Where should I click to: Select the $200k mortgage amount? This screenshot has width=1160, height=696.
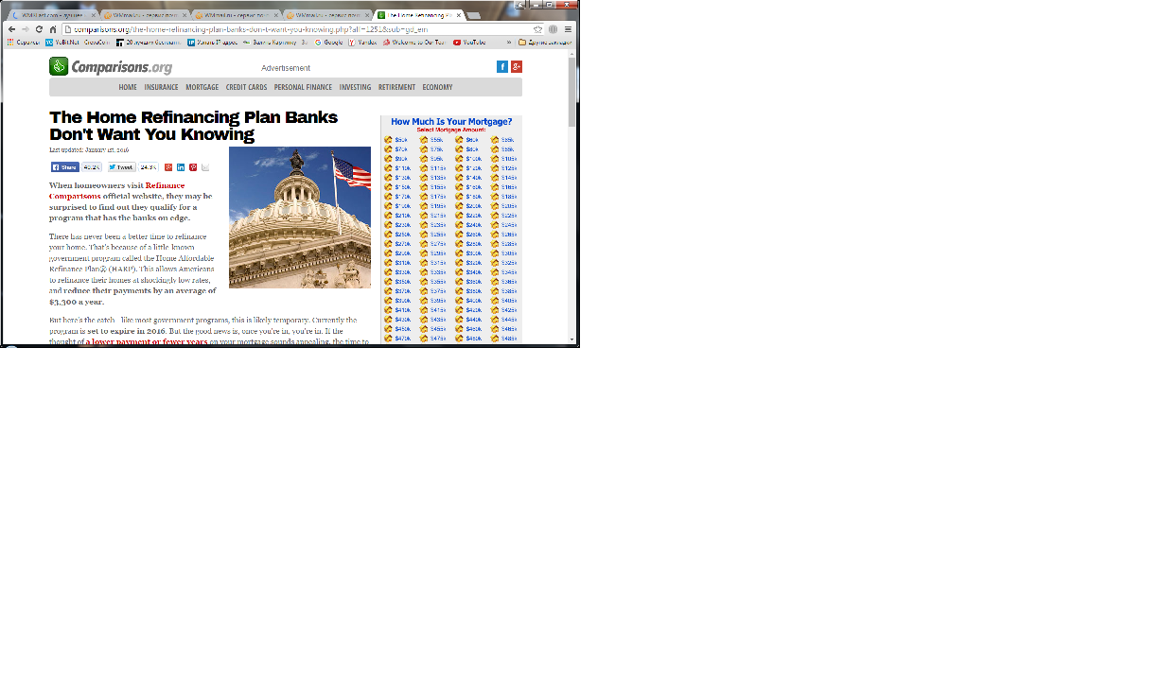coord(473,206)
